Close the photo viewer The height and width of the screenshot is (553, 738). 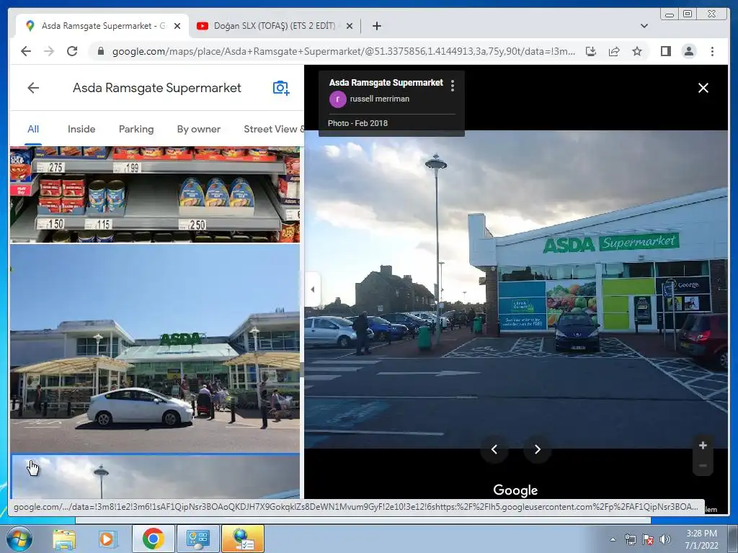click(x=703, y=88)
